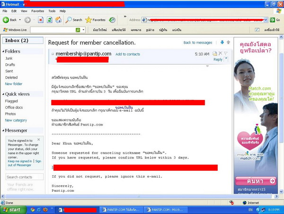Image resolution: width=284 pixels, height=214 pixels.
Task: Open the Reply options dropdown arrow
Action: coord(226,59)
